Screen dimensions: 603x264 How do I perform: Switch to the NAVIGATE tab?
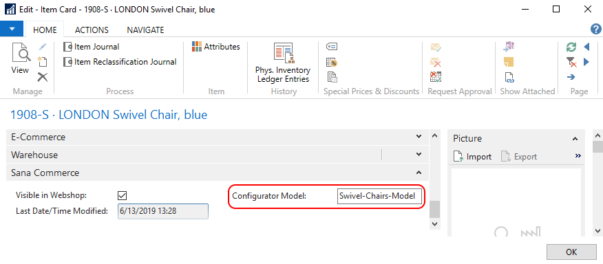tap(145, 30)
